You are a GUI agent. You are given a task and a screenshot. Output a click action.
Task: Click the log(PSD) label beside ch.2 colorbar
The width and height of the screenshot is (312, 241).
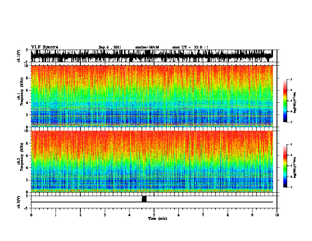pyautogui.click(x=295, y=167)
